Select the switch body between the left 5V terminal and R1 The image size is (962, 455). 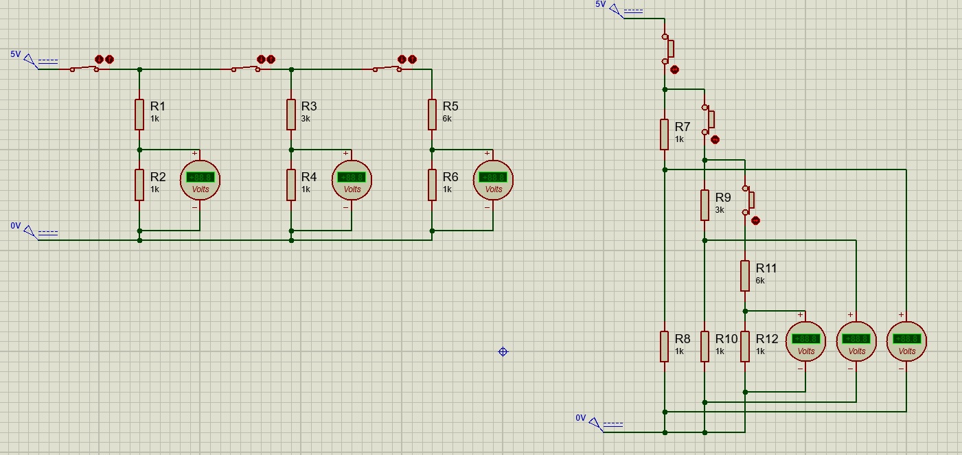coord(84,68)
